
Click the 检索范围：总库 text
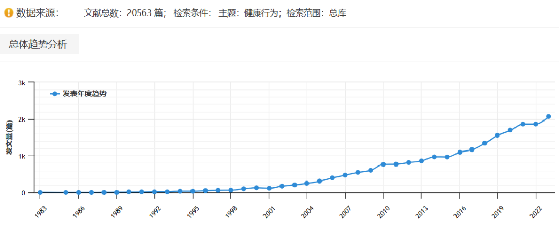click(x=316, y=13)
